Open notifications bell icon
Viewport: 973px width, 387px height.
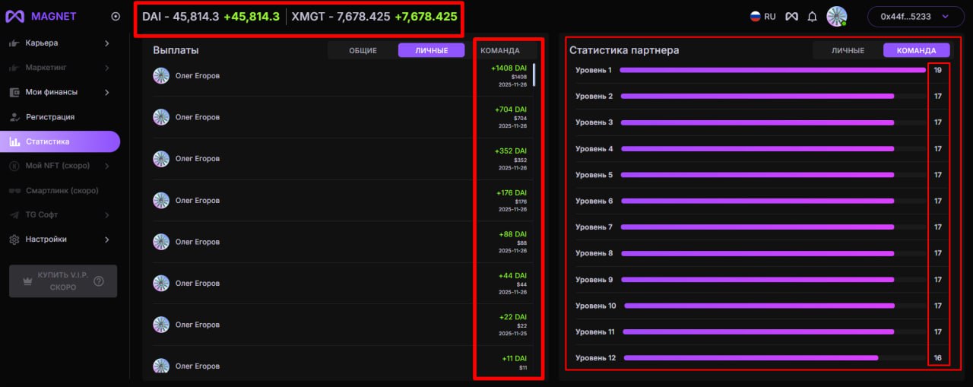812,16
